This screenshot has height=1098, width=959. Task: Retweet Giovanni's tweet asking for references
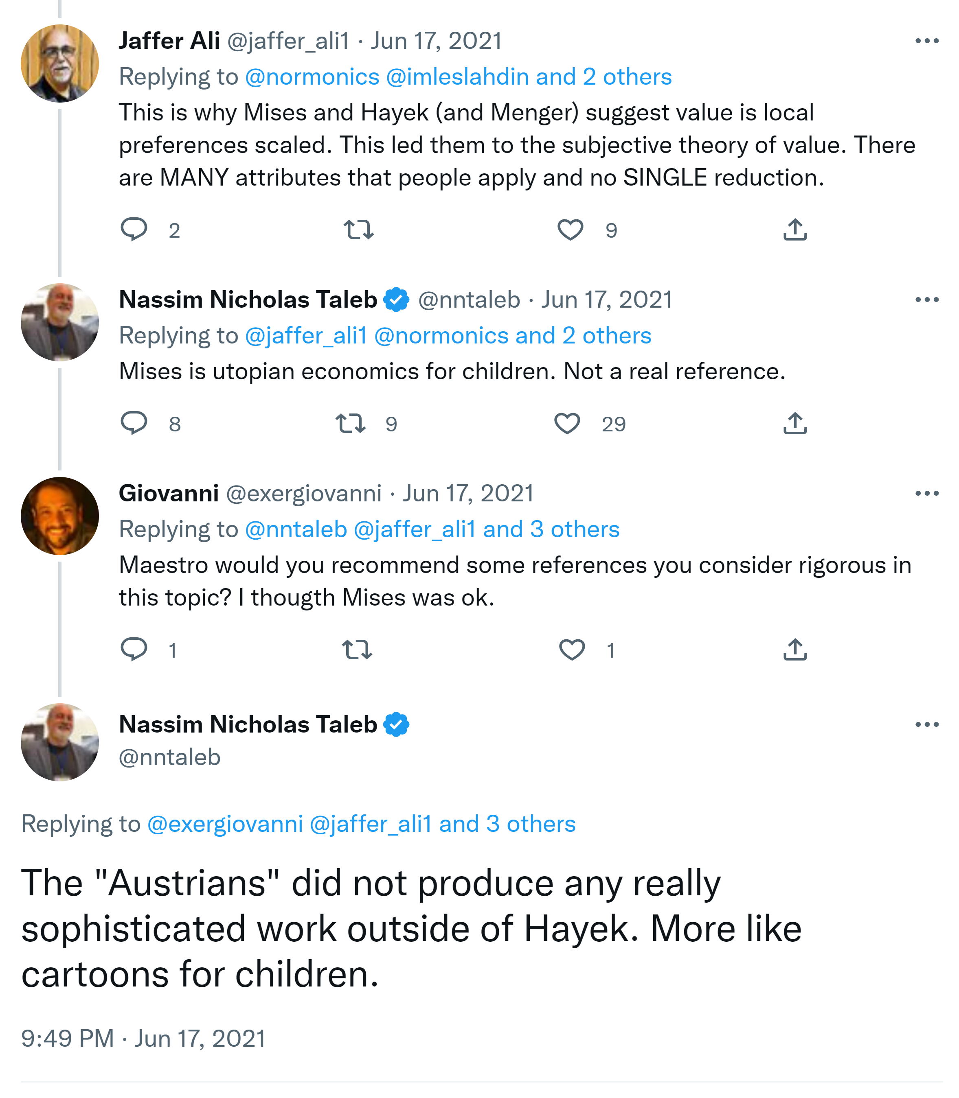[x=357, y=649]
